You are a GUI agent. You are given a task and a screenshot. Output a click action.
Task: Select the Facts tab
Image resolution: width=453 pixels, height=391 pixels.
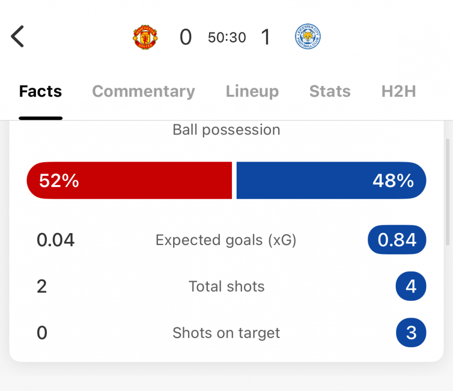pyautogui.click(x=41, y=91)
